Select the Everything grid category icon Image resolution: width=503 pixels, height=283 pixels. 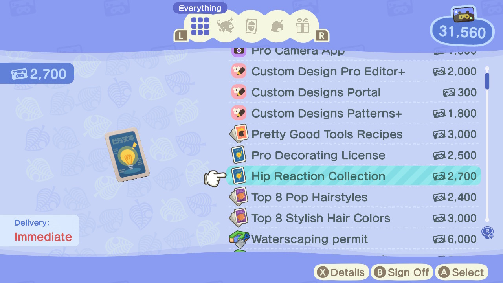200,26
